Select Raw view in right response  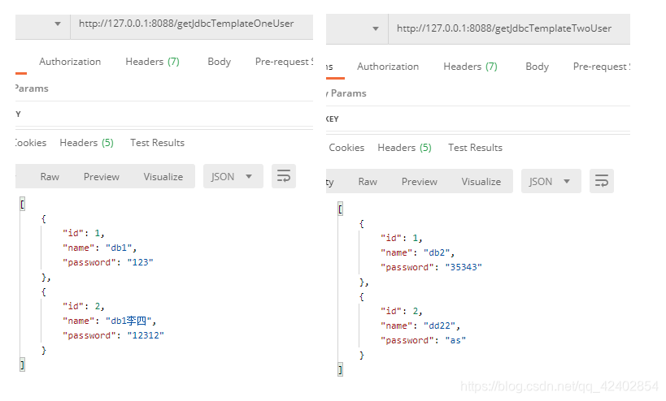pos(368,181)
